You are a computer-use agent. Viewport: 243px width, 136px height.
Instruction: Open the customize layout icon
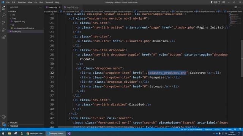(x=224, y=2)
